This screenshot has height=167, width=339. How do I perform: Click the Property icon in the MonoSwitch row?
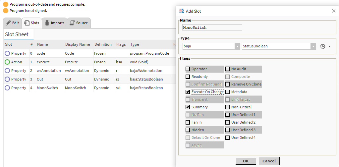click(7, 88)
